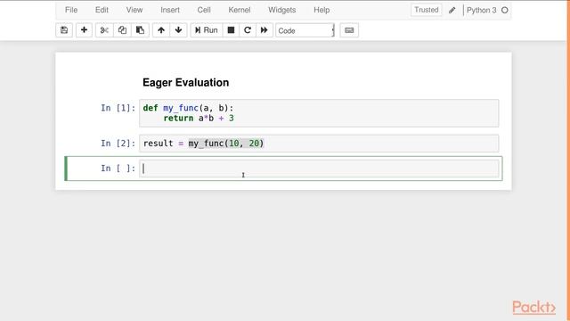Viewport: 570px width, 321px height.
Task: Open the Cell menu
Action: (x=204, y=10)
